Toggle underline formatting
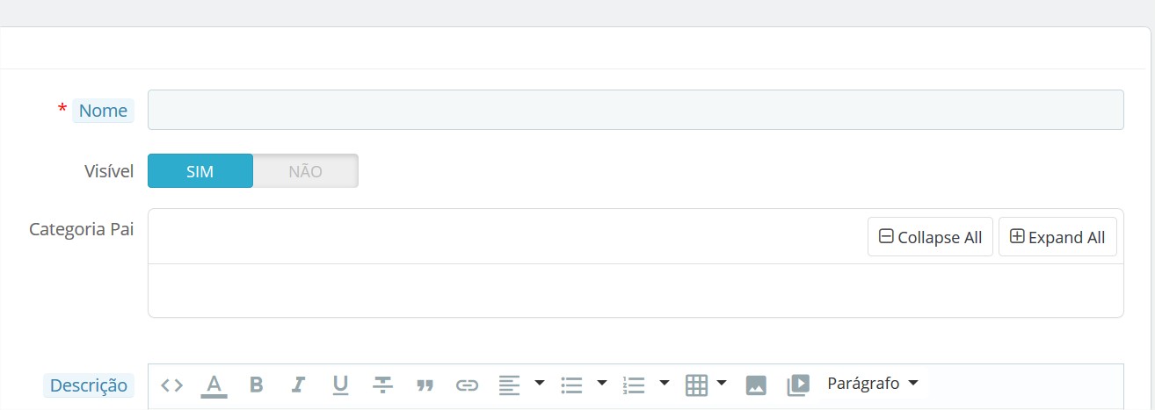The width and height of the screenshot is (1155, 410). coord(340,385)
